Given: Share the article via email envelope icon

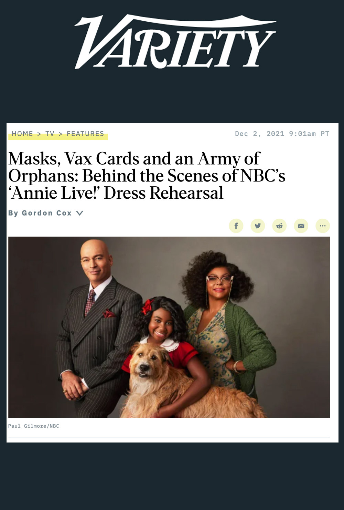Looking at the screenshot, I should click(x=301, y=226).
